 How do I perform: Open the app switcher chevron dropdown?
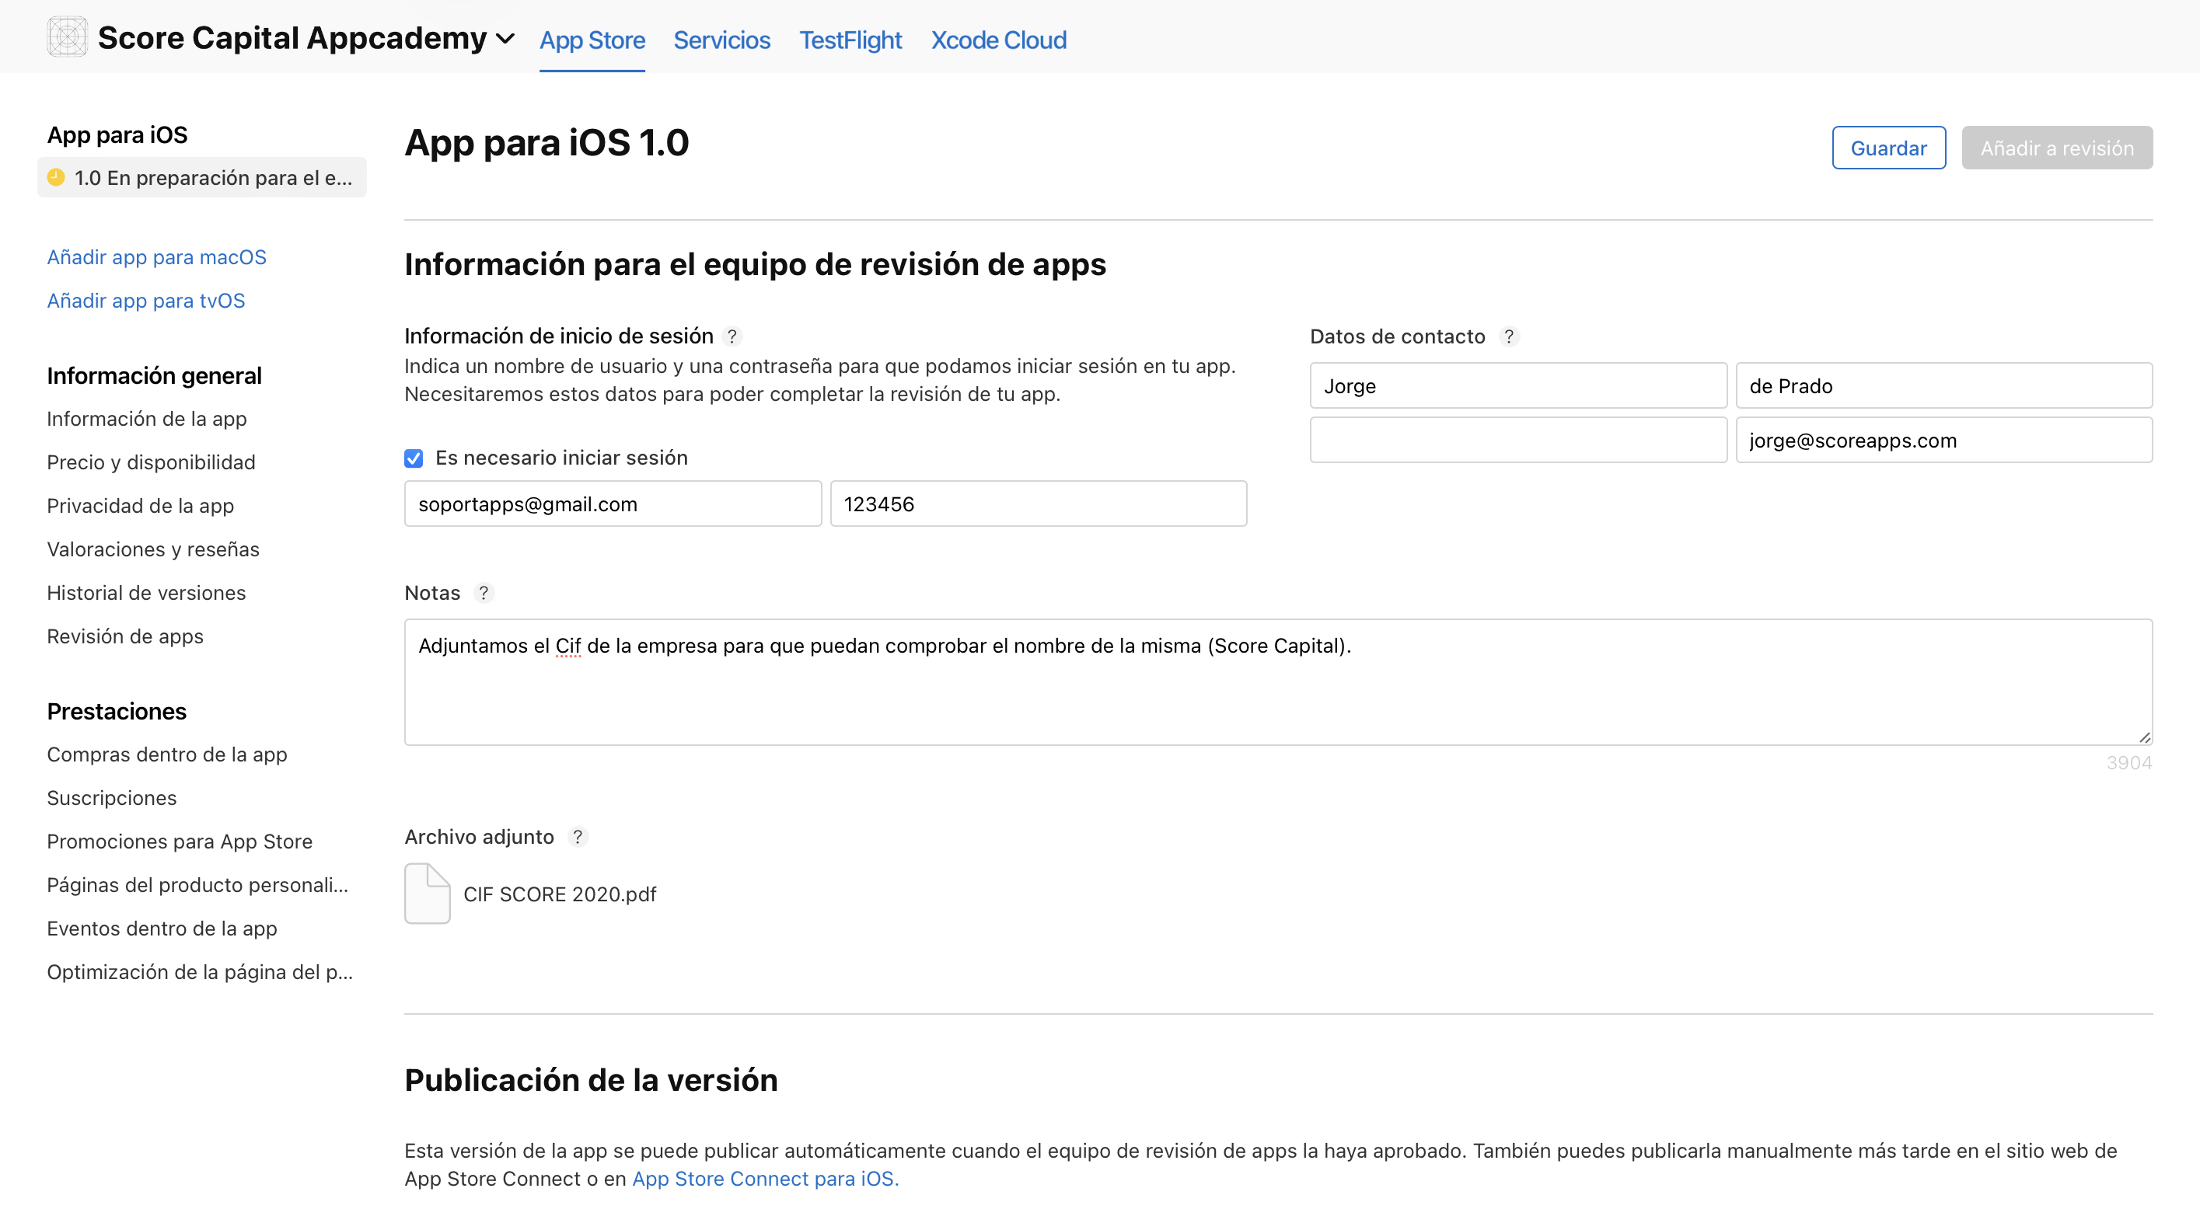pos(505,38)
